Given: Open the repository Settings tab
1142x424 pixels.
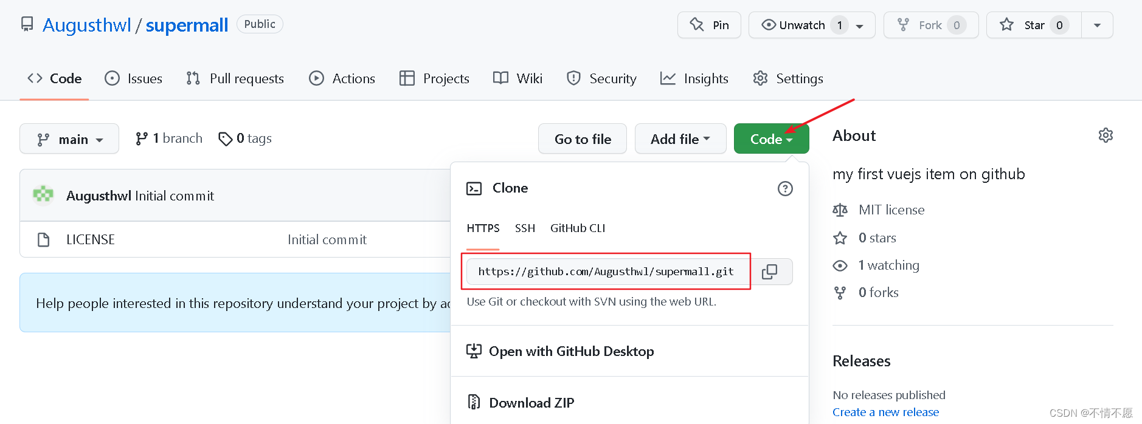Looking at the screenshot, I should coord(787,78).
